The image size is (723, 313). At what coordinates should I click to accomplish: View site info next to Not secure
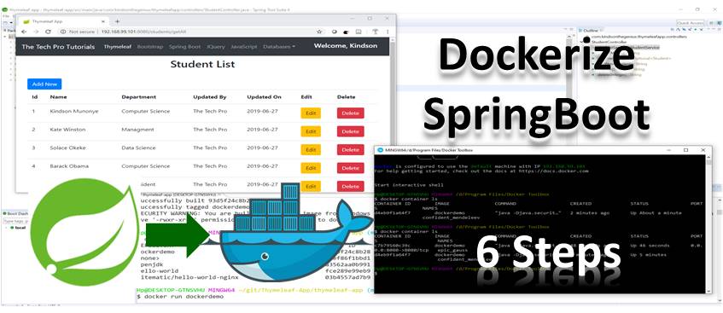pyautogui.click(x=64, y=32)
